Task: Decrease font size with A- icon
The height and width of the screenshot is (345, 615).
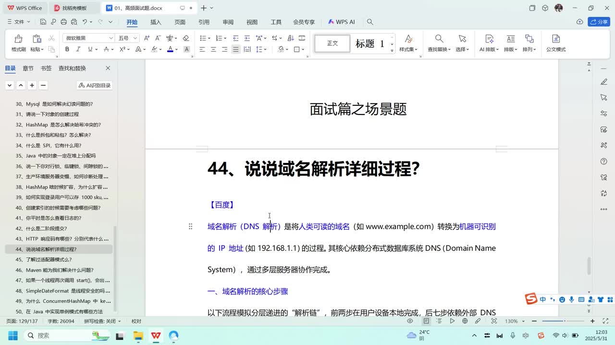Action: pyautogui.click(x=158, y=38)
